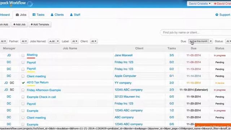
Task: Click the Add Job button
Action: 19,25
